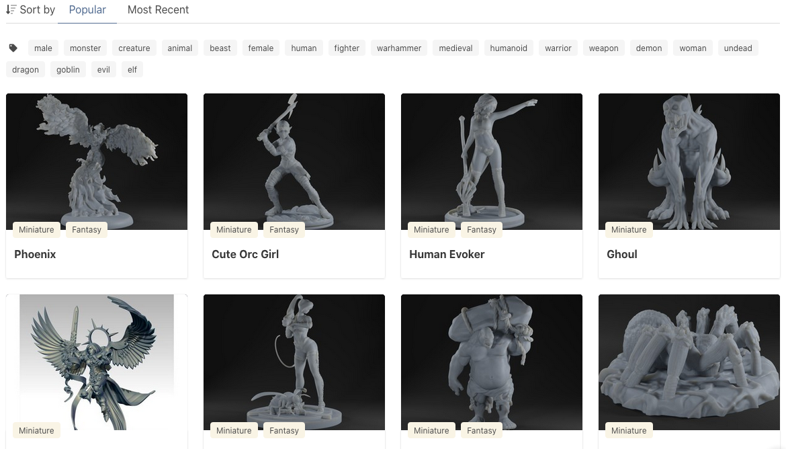Filter by the medieval tag
The height and width of the screenshot is (449, 786).
coord(455,48)
